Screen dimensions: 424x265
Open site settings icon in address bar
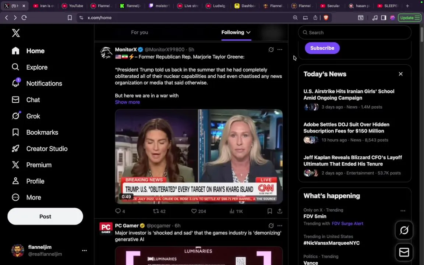click(x=81, y=18)
